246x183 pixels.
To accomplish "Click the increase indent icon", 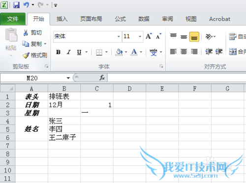I will 219,52.
